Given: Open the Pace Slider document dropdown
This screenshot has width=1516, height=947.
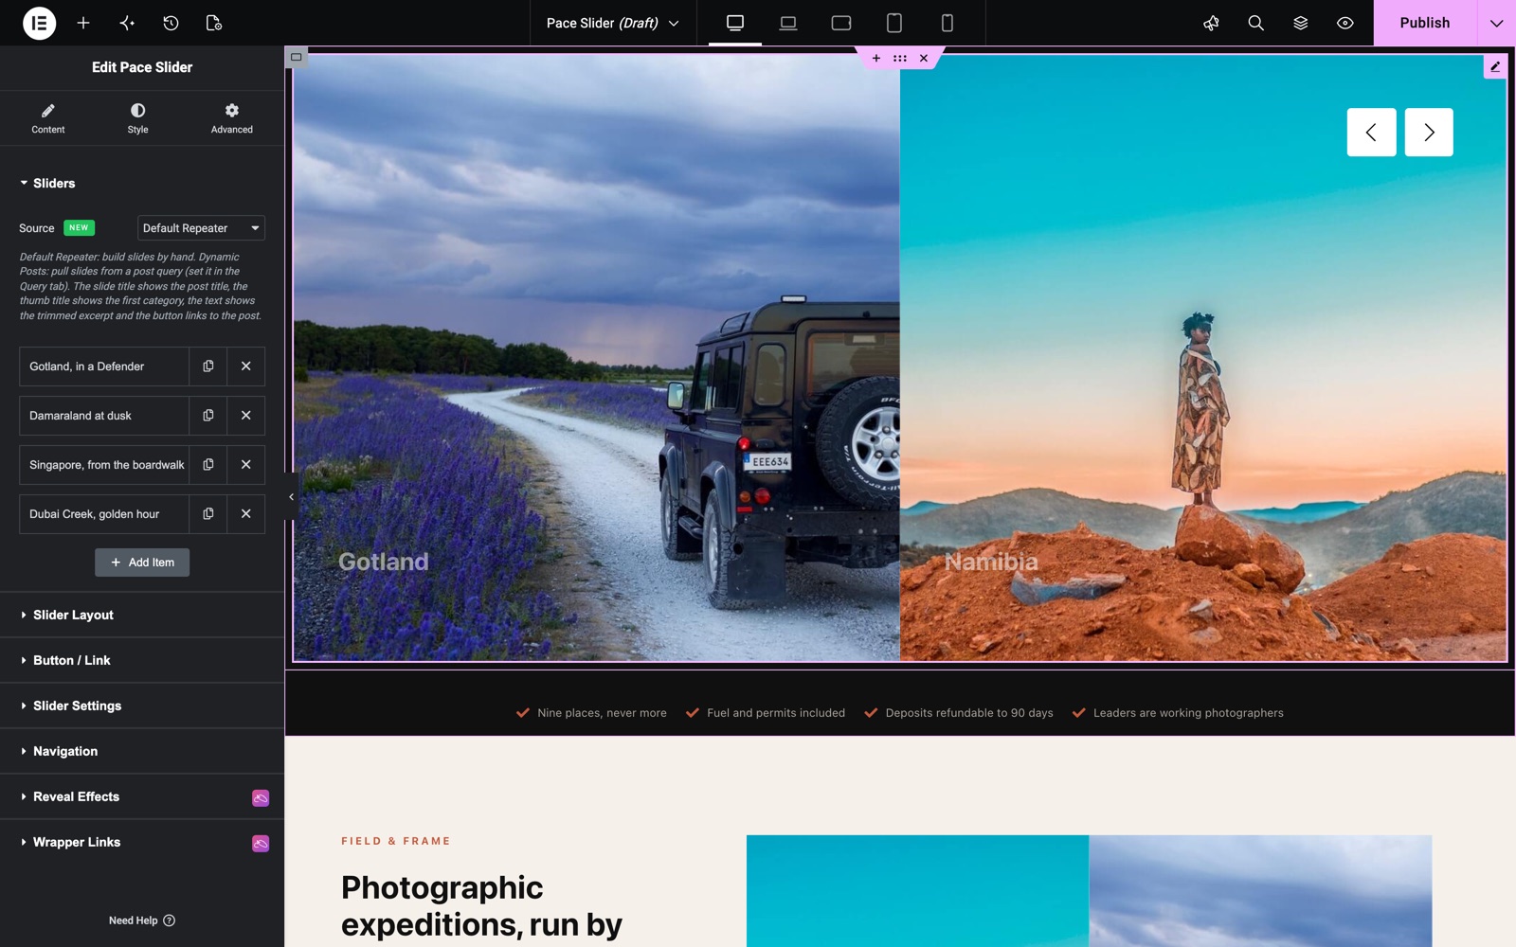Looking at the screenshot, I should pos(613,23).
